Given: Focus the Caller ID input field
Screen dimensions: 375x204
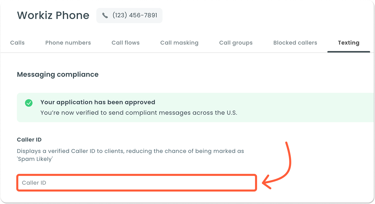Looking at the screenshot, I should point(137,183).
